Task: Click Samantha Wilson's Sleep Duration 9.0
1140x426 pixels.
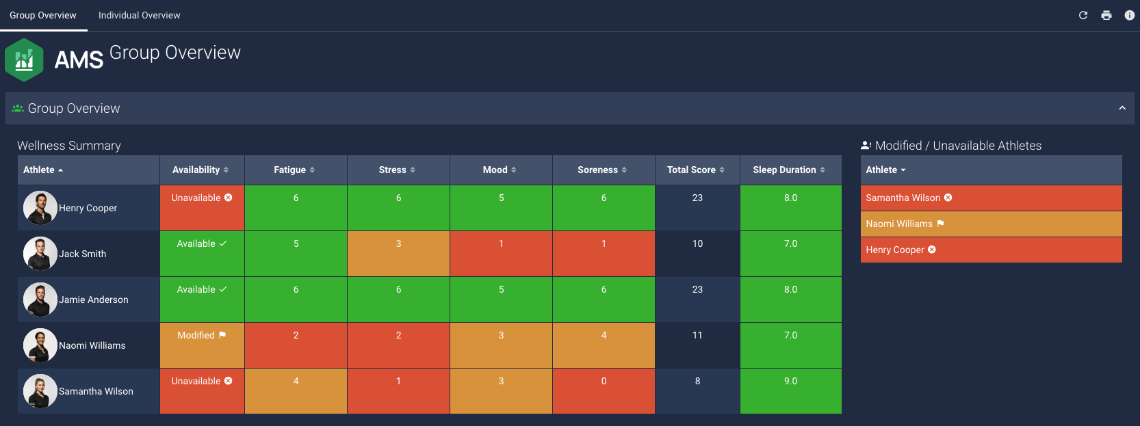Action: (x=791, y=391)
